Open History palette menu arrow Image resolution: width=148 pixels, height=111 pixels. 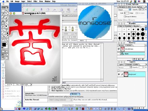[146, 45]
